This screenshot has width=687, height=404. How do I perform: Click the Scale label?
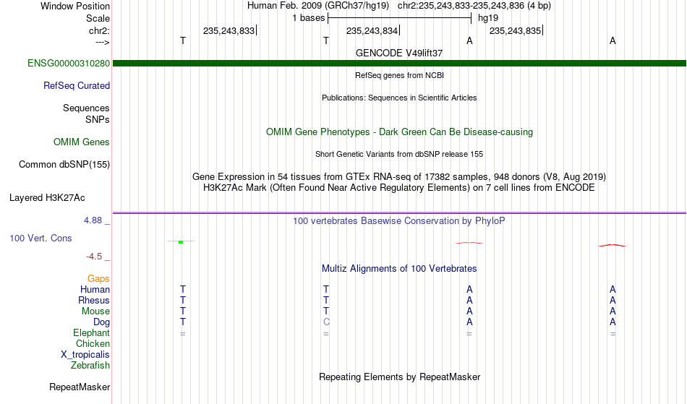(x=98, y=18)
